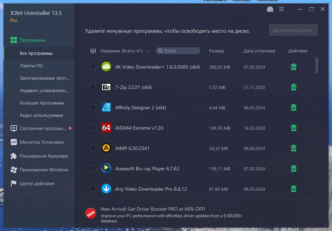Click the 21.11.2023 install date
Image resolution: width=332 pixels, height=231 pixels.
pyautogui.click(x=254, y=87)
